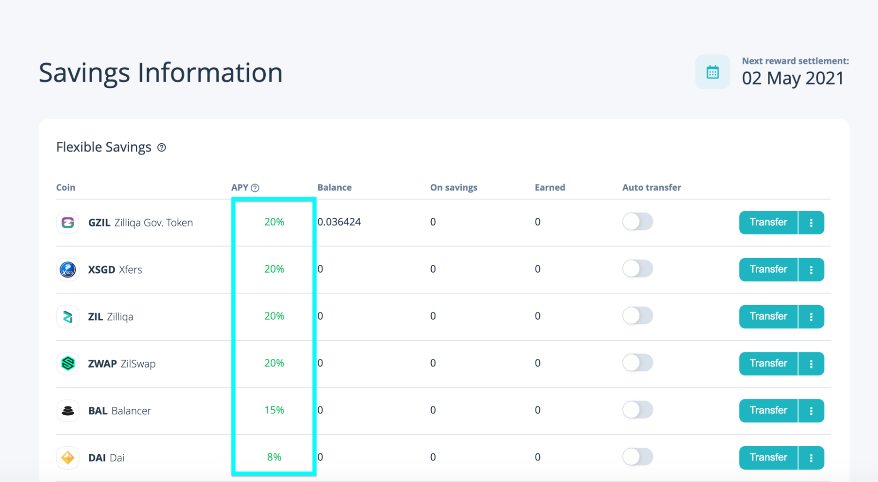Click the Transfer button for DAI

(768, 458)
